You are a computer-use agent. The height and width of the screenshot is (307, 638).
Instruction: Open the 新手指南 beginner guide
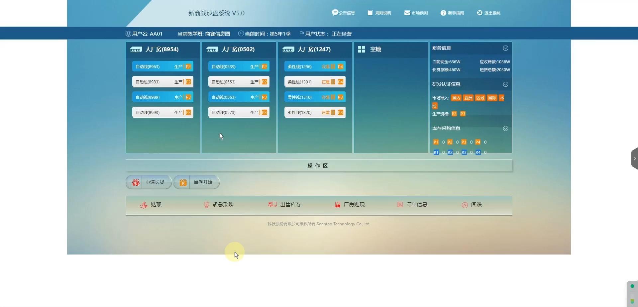[x=452, y=13]
